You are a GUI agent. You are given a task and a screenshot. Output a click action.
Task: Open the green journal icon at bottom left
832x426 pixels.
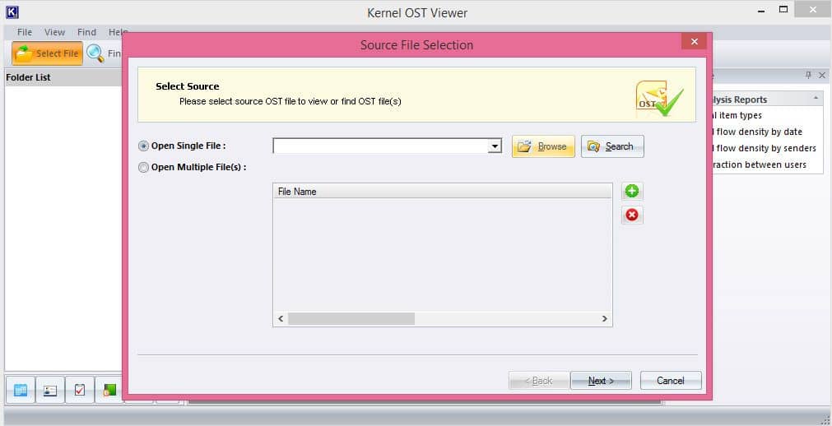pyautogui.click(x=109, y=391)
